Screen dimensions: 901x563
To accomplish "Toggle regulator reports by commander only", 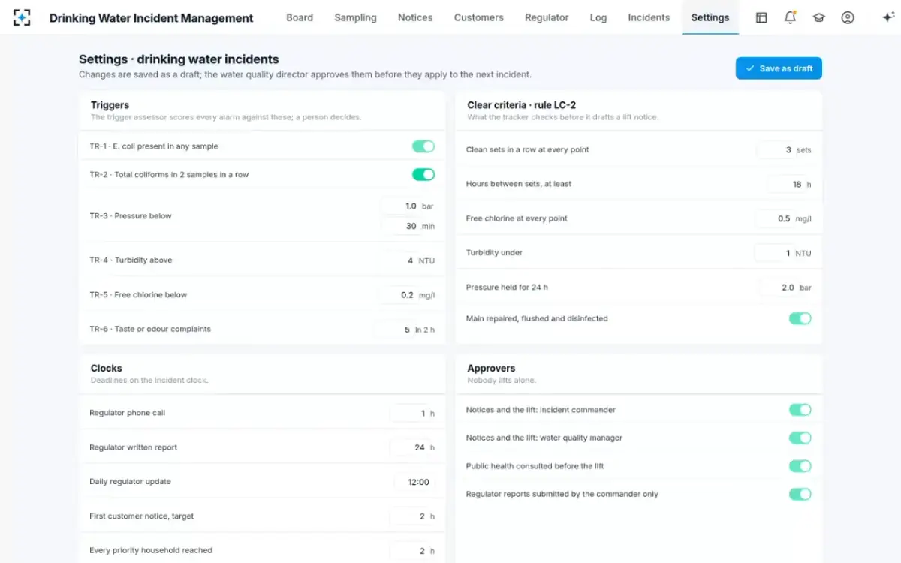I will [x=800, y=494].
